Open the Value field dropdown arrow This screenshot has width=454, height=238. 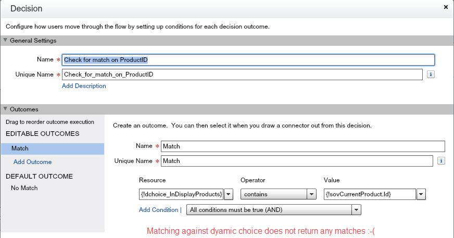click(421, 194)
